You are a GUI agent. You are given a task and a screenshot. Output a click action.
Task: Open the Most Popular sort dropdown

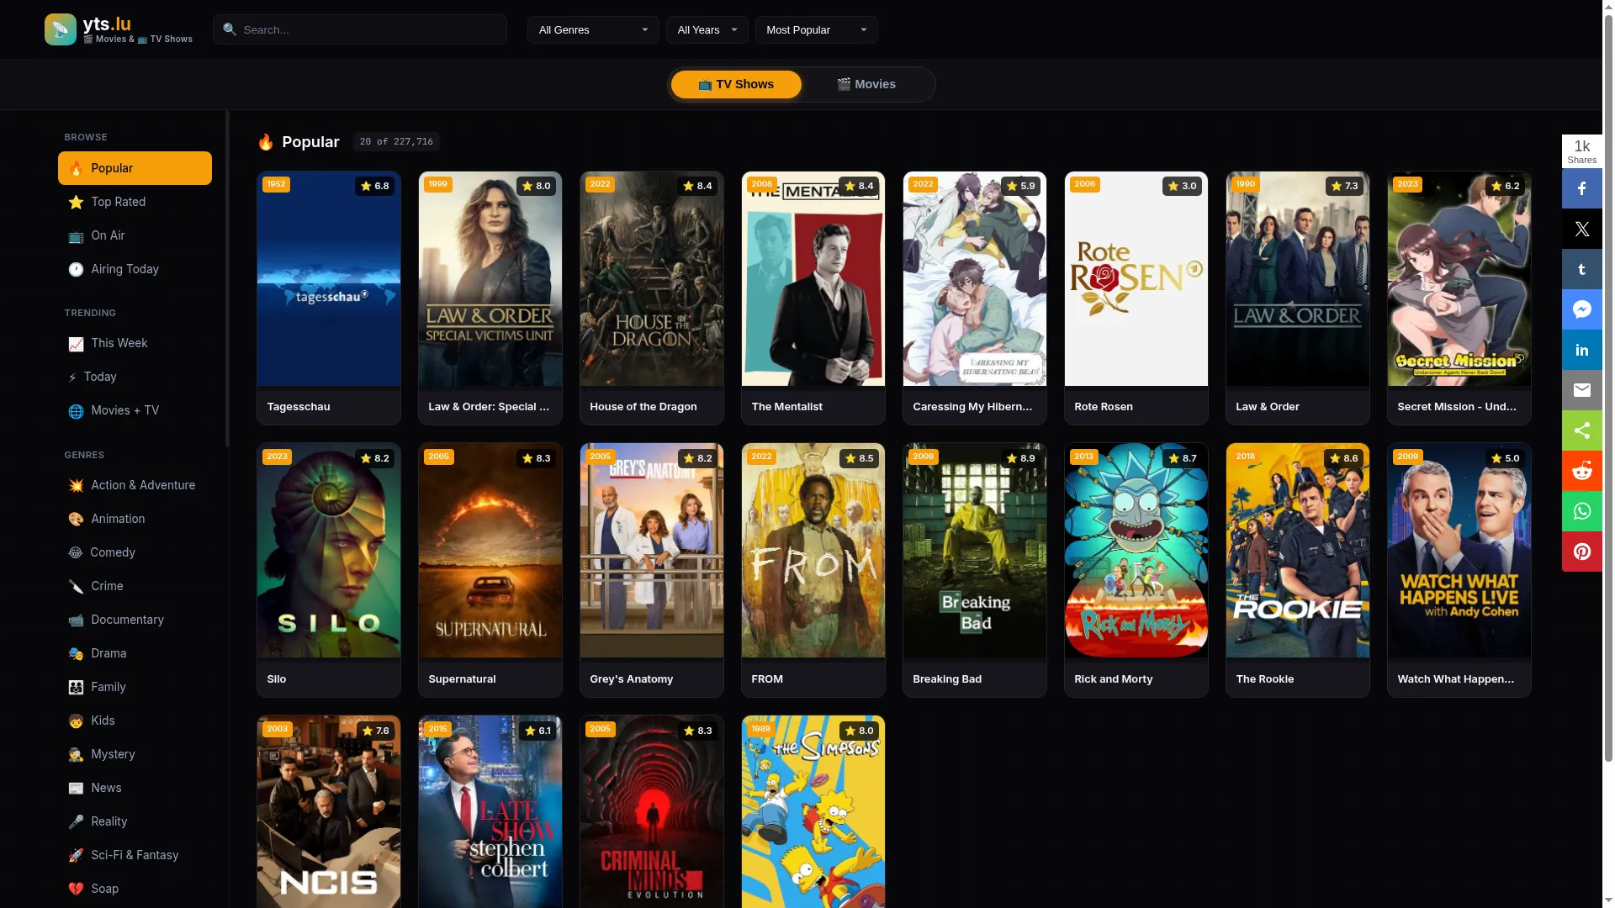click(816, 30)
